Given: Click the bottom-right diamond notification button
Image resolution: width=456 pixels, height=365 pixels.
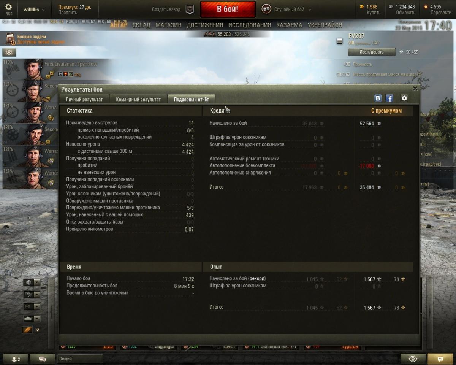Looking at the screenshot, I should coord(413,359).
